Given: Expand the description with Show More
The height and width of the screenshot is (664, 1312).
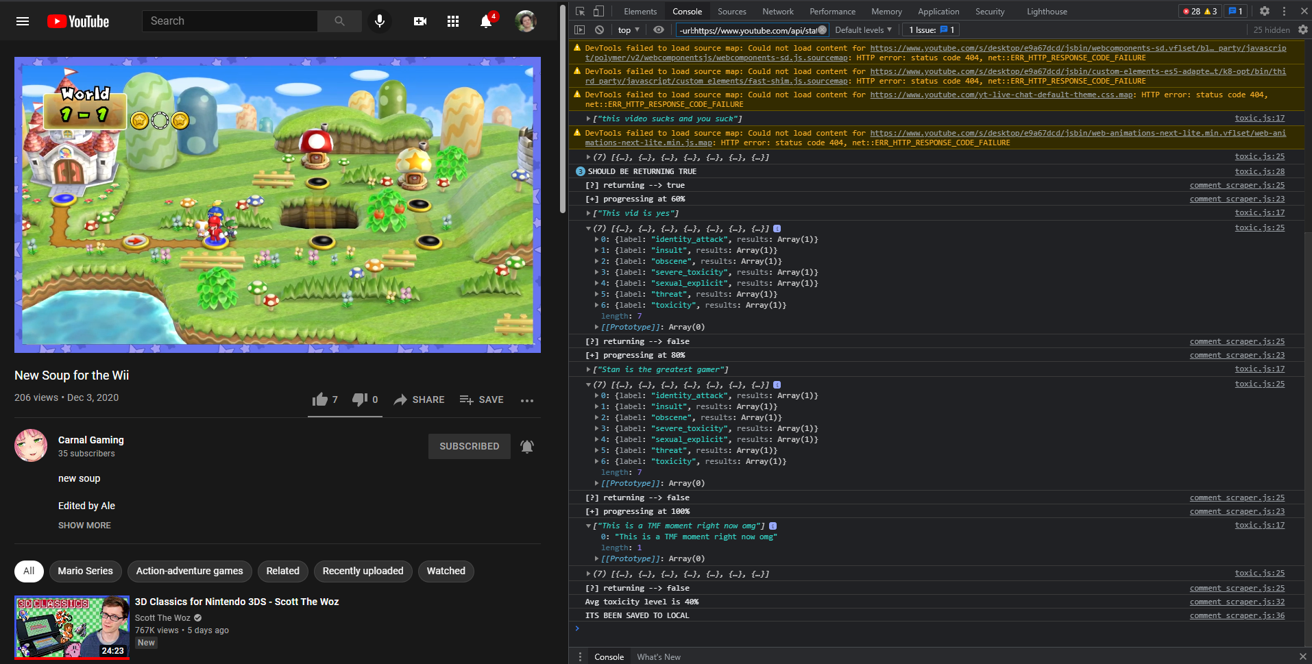Looking at the screenshot, I should click(x=84, y=526).
